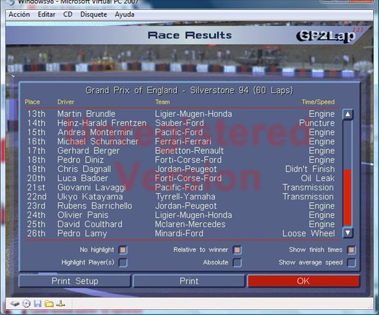Enable Show average speed option

pyautogui.click(x=351, y=262)
